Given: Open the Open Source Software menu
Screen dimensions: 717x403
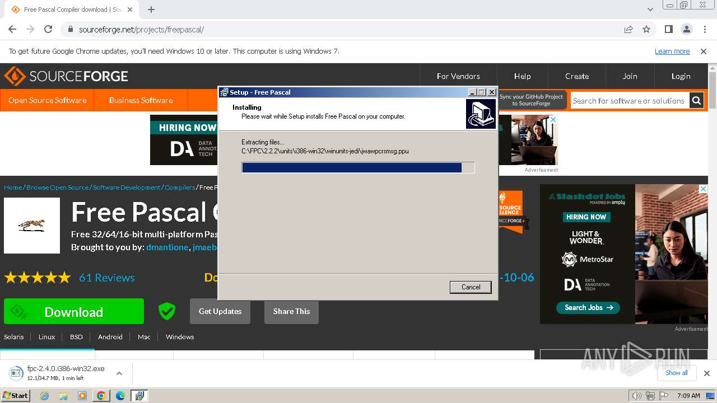Looking at the screenshot, I should pos(47,100).
